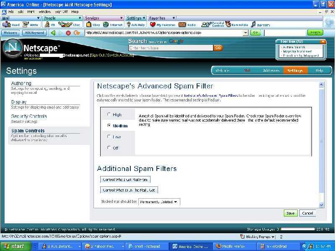Stop loading with the red stop icon
This screenshot has width=335, height=251.
[x=68, y=33]
